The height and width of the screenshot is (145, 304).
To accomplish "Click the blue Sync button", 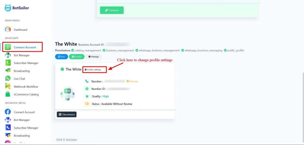I will pyautogui.click(x=61, y=56).
